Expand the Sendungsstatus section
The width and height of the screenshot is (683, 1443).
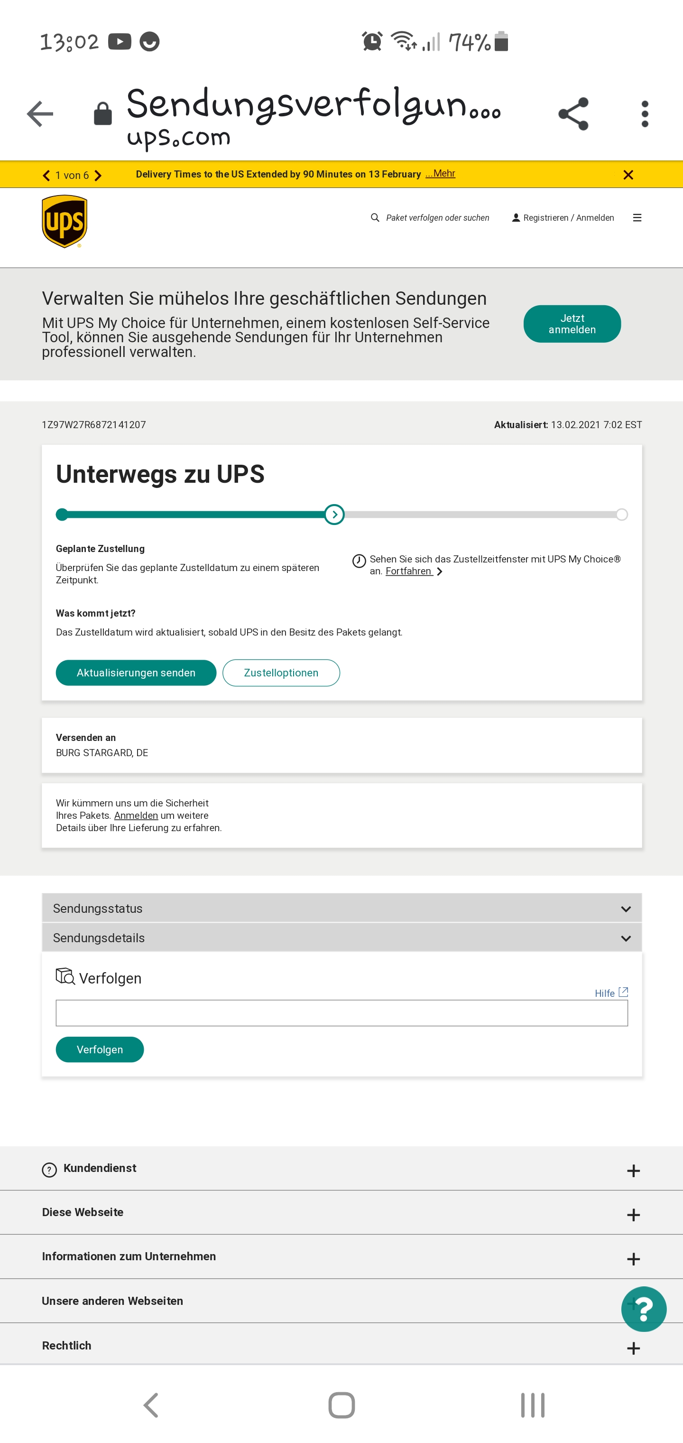coord(341,908)
